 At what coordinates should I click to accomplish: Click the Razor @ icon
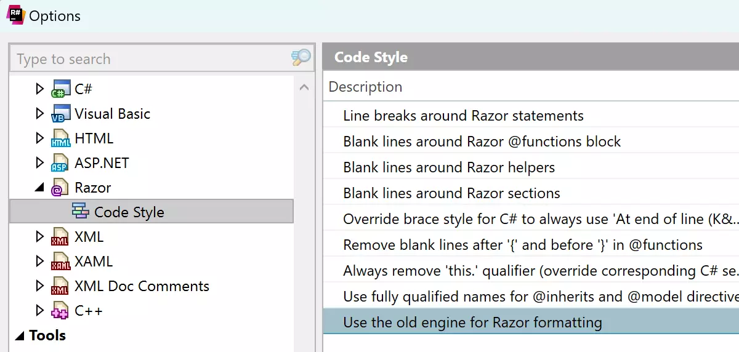(60, 188)
